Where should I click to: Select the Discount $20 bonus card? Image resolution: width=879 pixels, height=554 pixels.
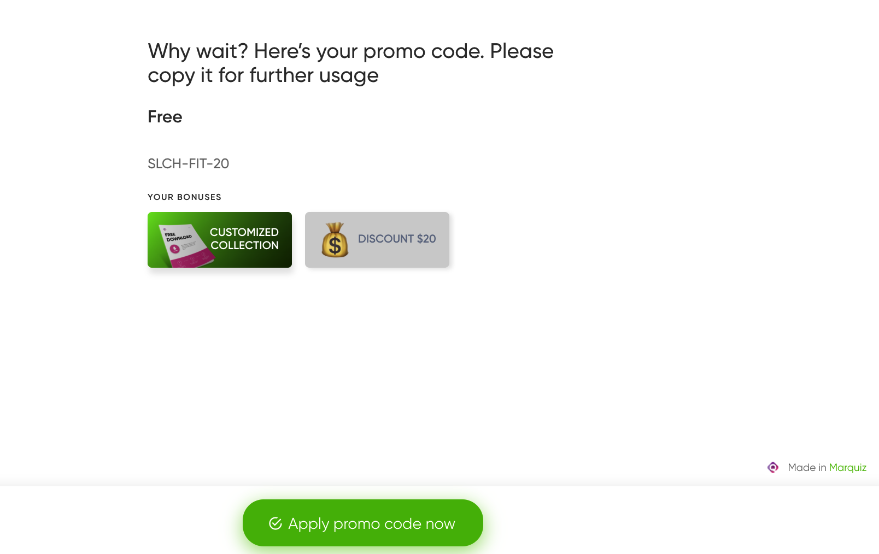point(377,240)
